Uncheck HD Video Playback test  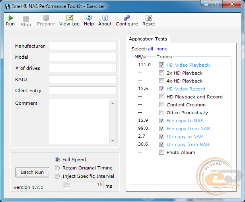[x=161, y=65]
